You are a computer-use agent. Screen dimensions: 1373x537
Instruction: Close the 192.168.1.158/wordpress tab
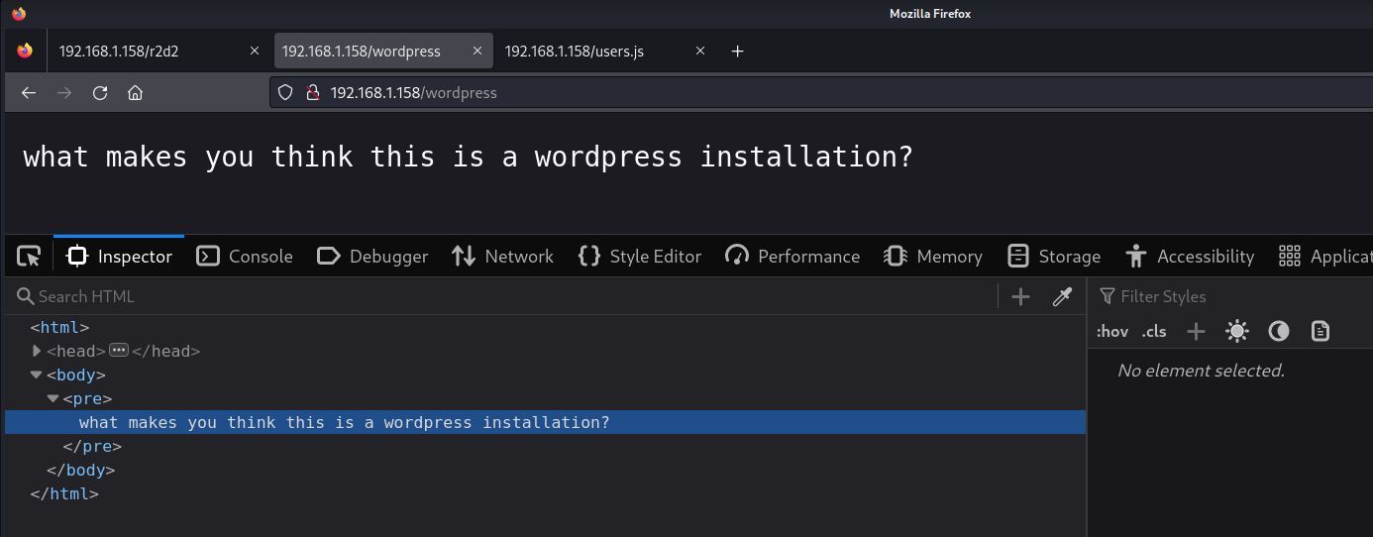(477, 51)
